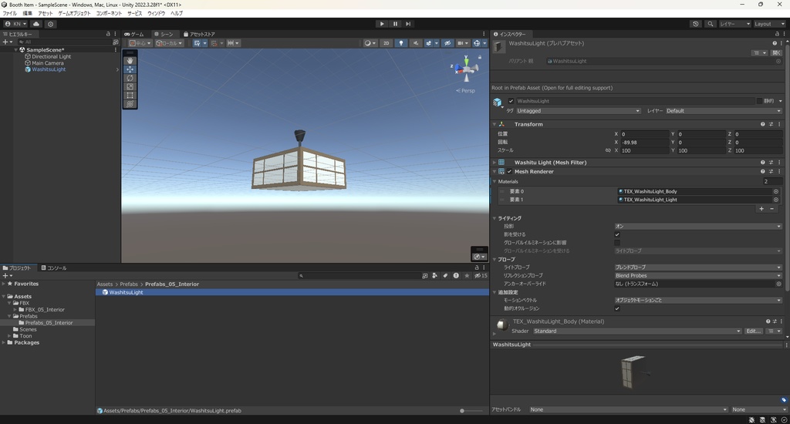The height and width of the screenshot is (424, 790).
Task: Click Search by Label icon in Project
Action: (445, 275)
